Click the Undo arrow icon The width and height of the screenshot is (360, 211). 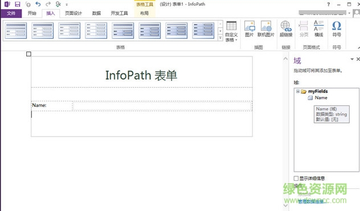coord(38,4)
